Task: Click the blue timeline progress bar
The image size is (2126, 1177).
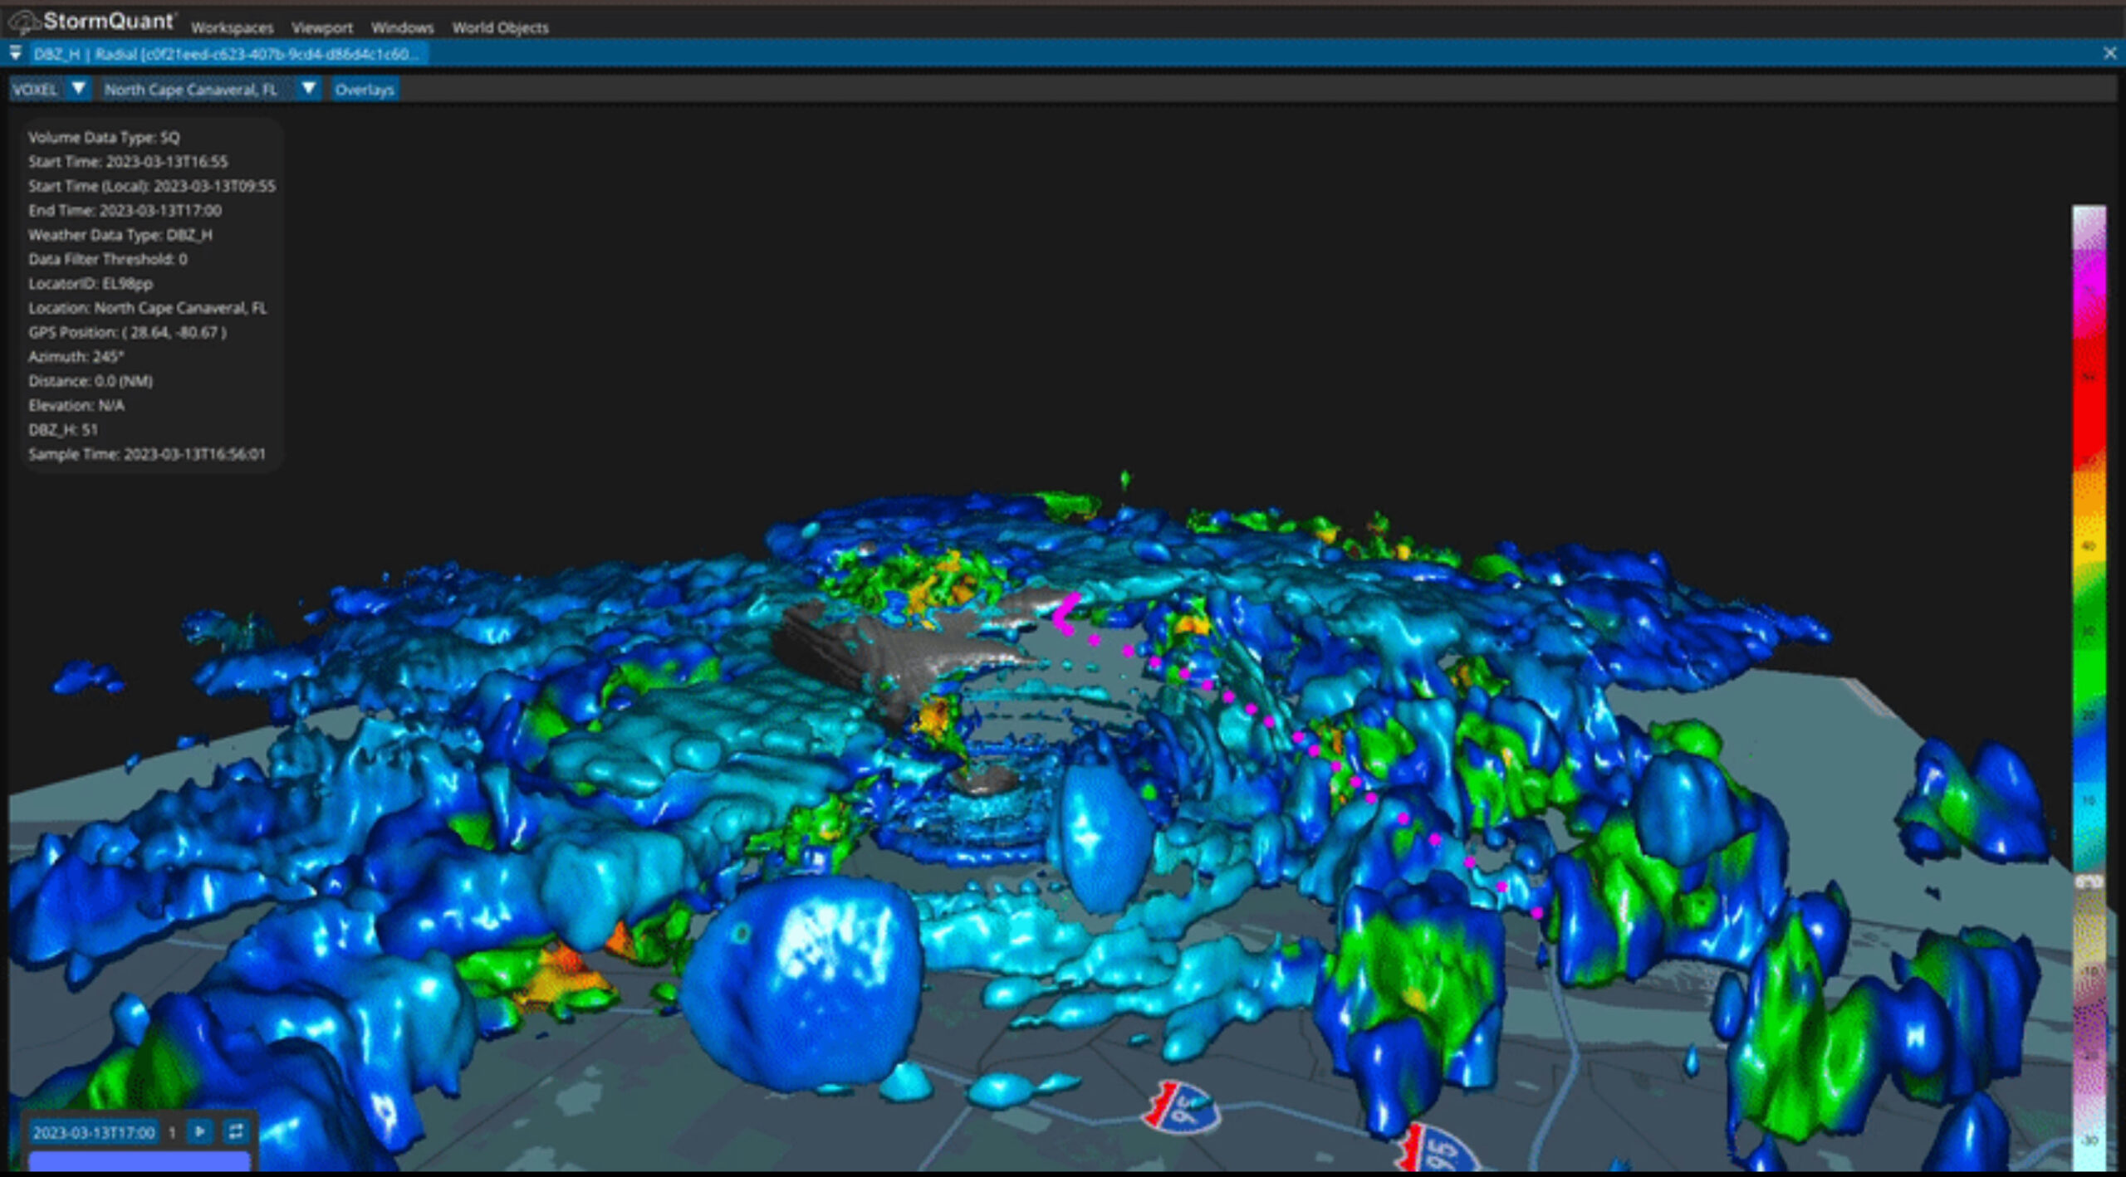Action: click(139, 1160)
